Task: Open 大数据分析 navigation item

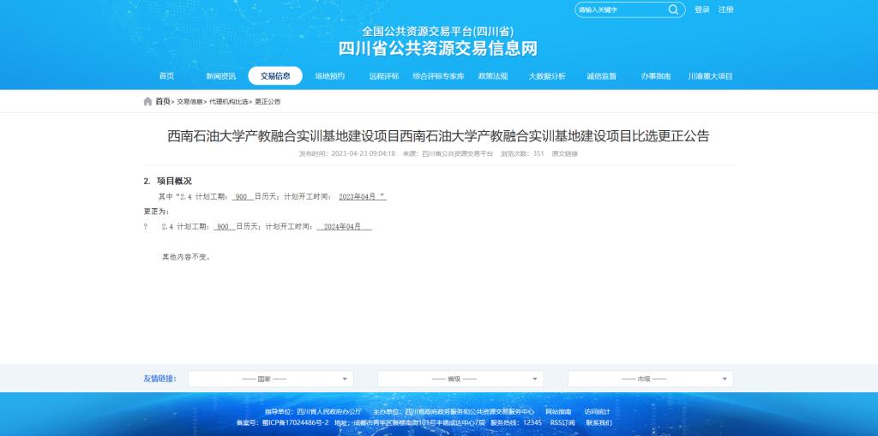Action: (x=547, y=76)
